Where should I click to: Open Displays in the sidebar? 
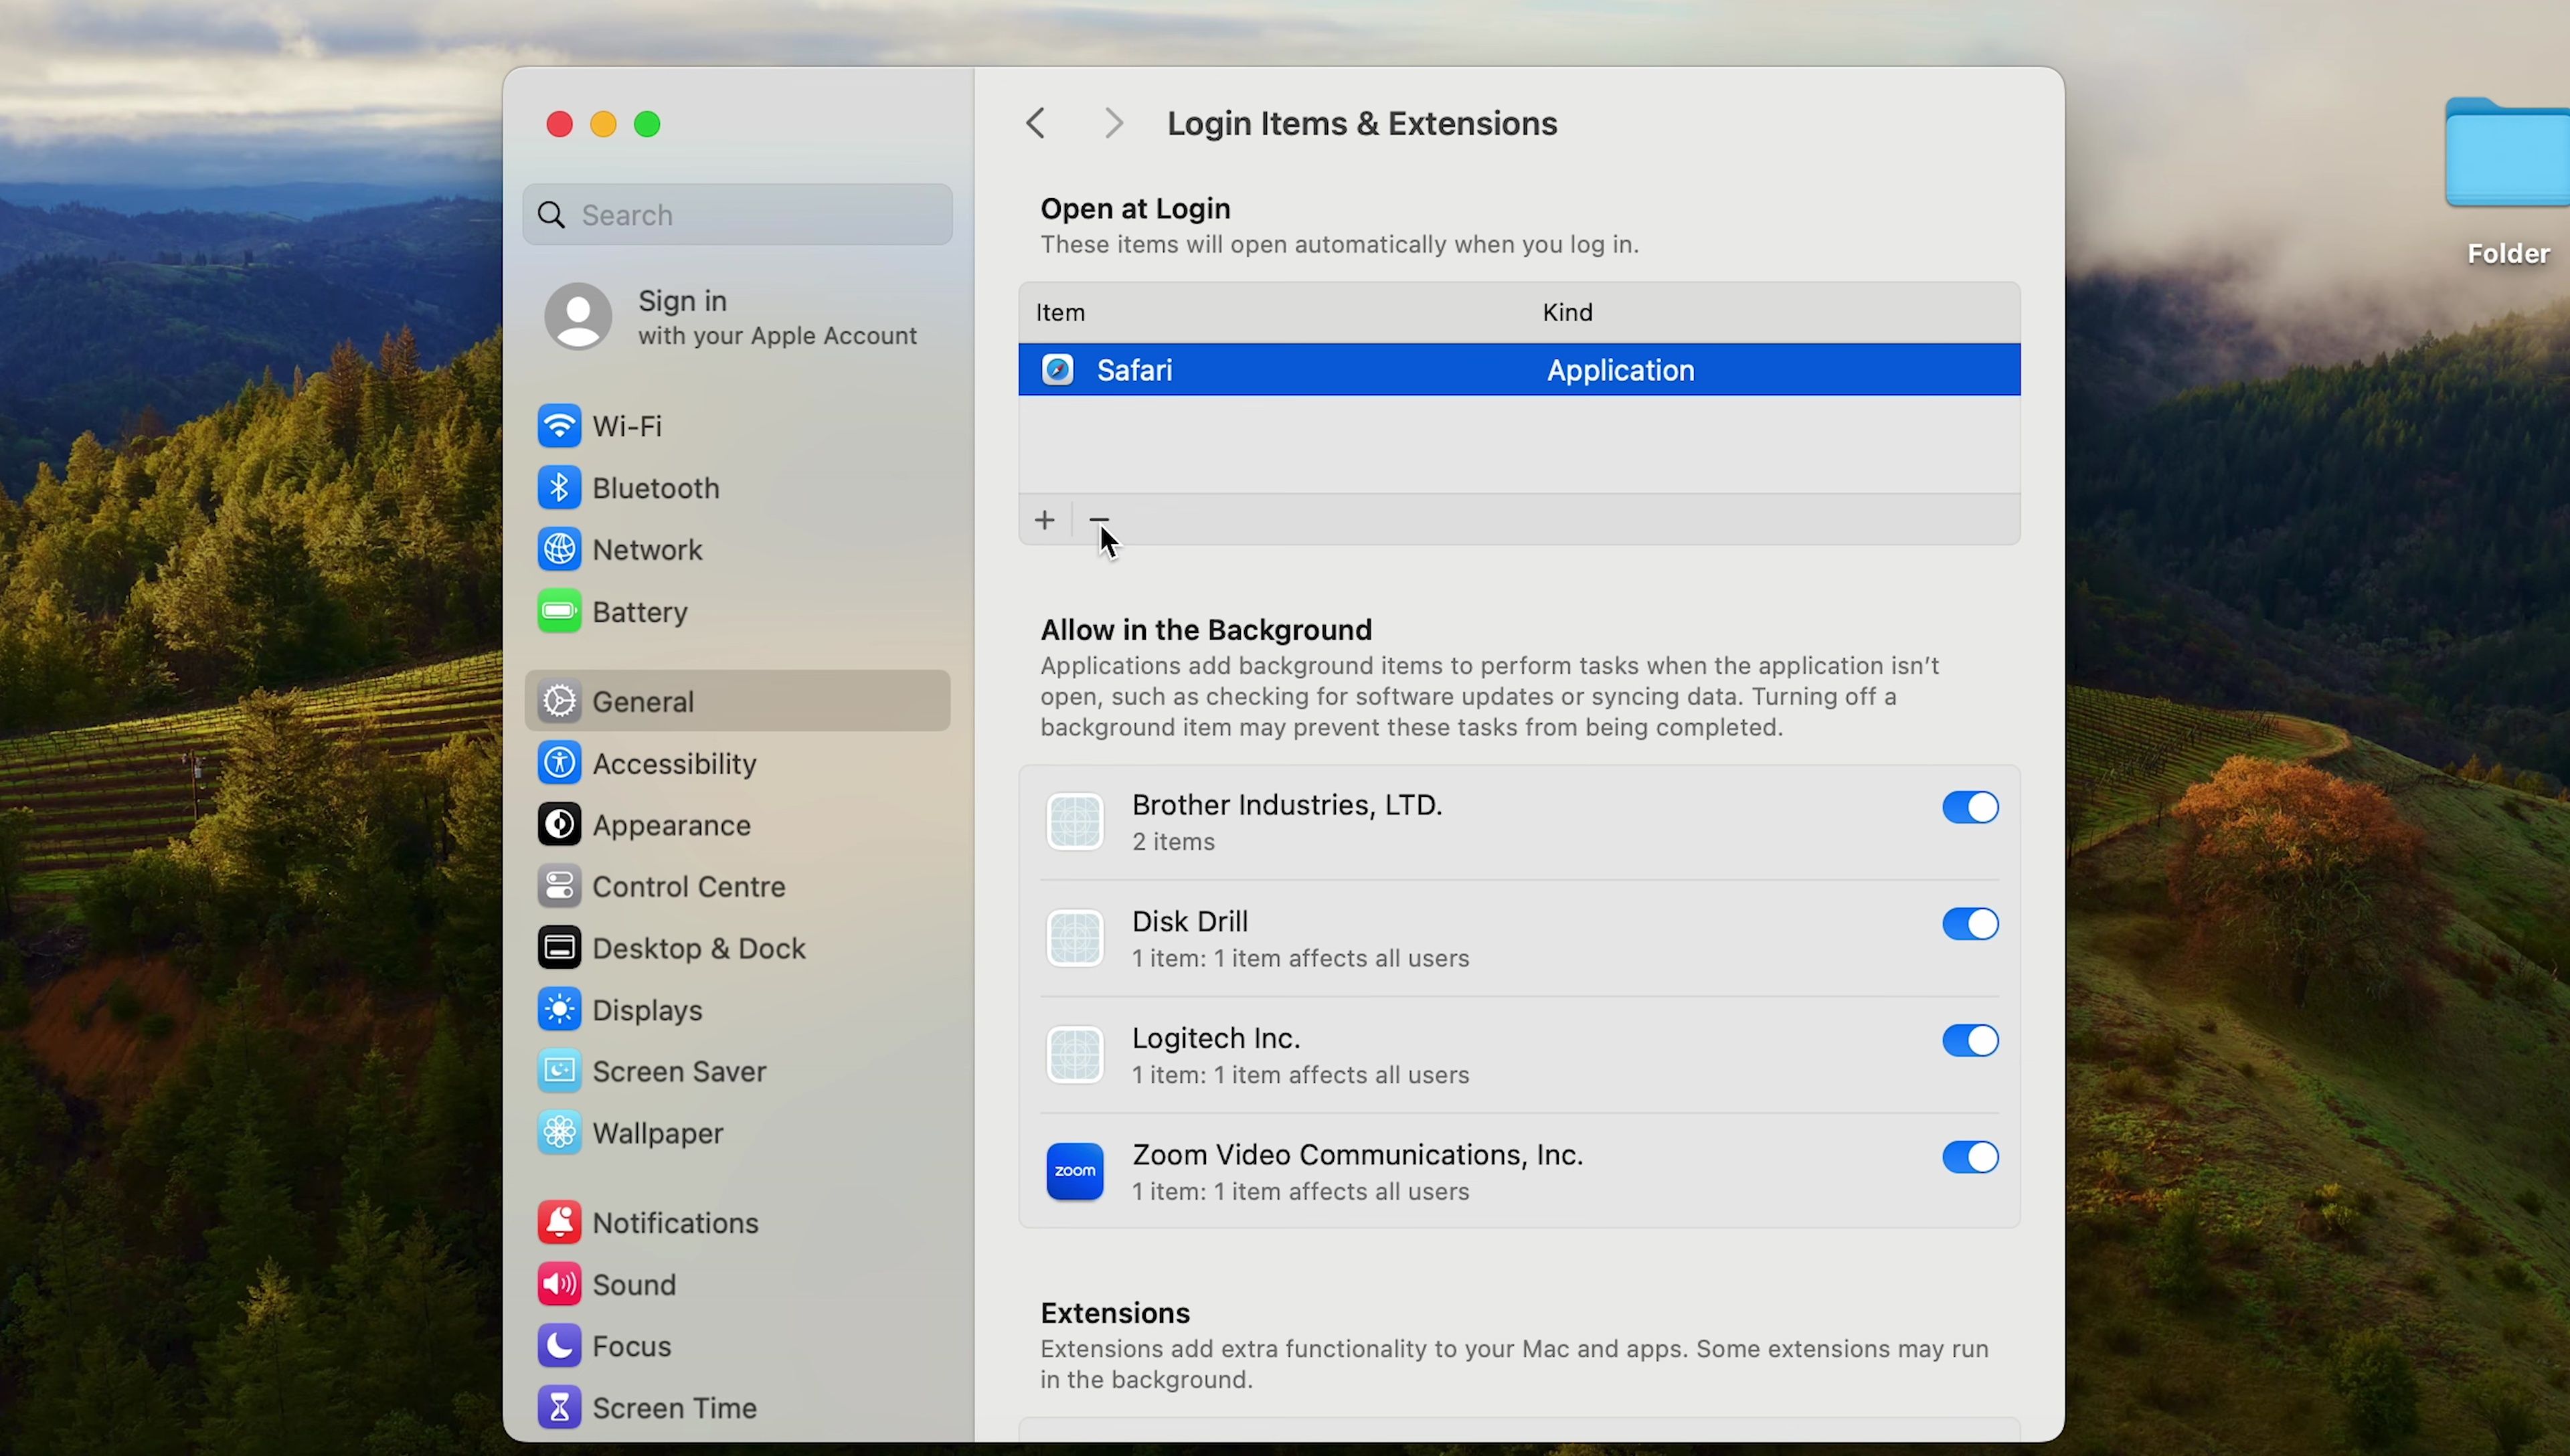click(x=738, y=1010)
